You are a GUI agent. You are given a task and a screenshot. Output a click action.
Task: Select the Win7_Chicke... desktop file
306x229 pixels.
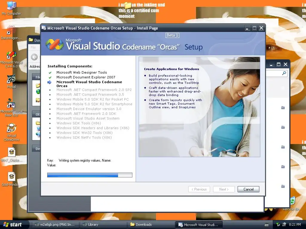(11, 155)
